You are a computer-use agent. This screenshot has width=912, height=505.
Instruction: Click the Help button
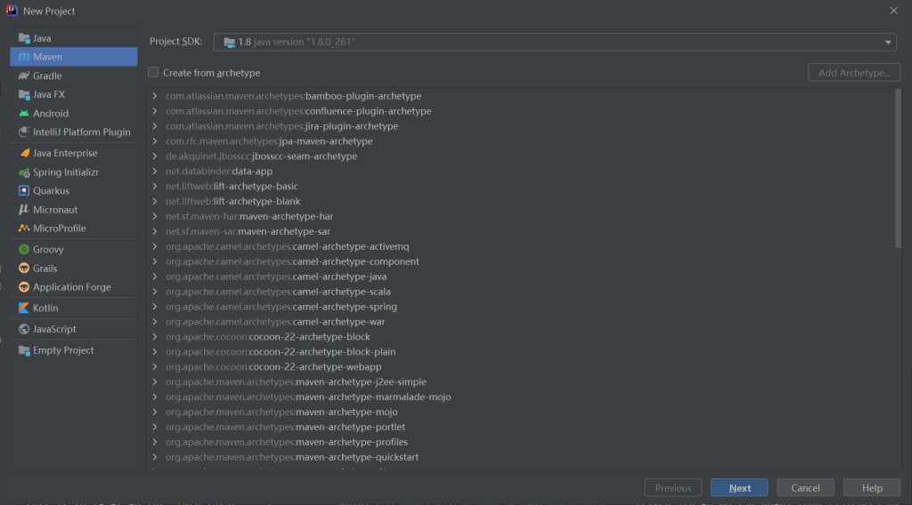(872, 488)
